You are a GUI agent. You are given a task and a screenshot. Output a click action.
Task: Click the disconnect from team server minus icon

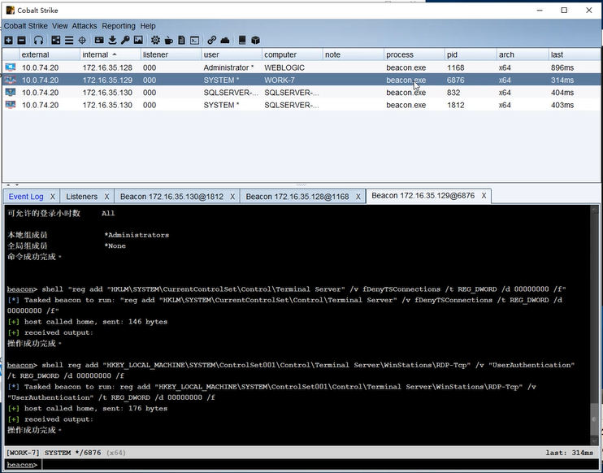21,40
